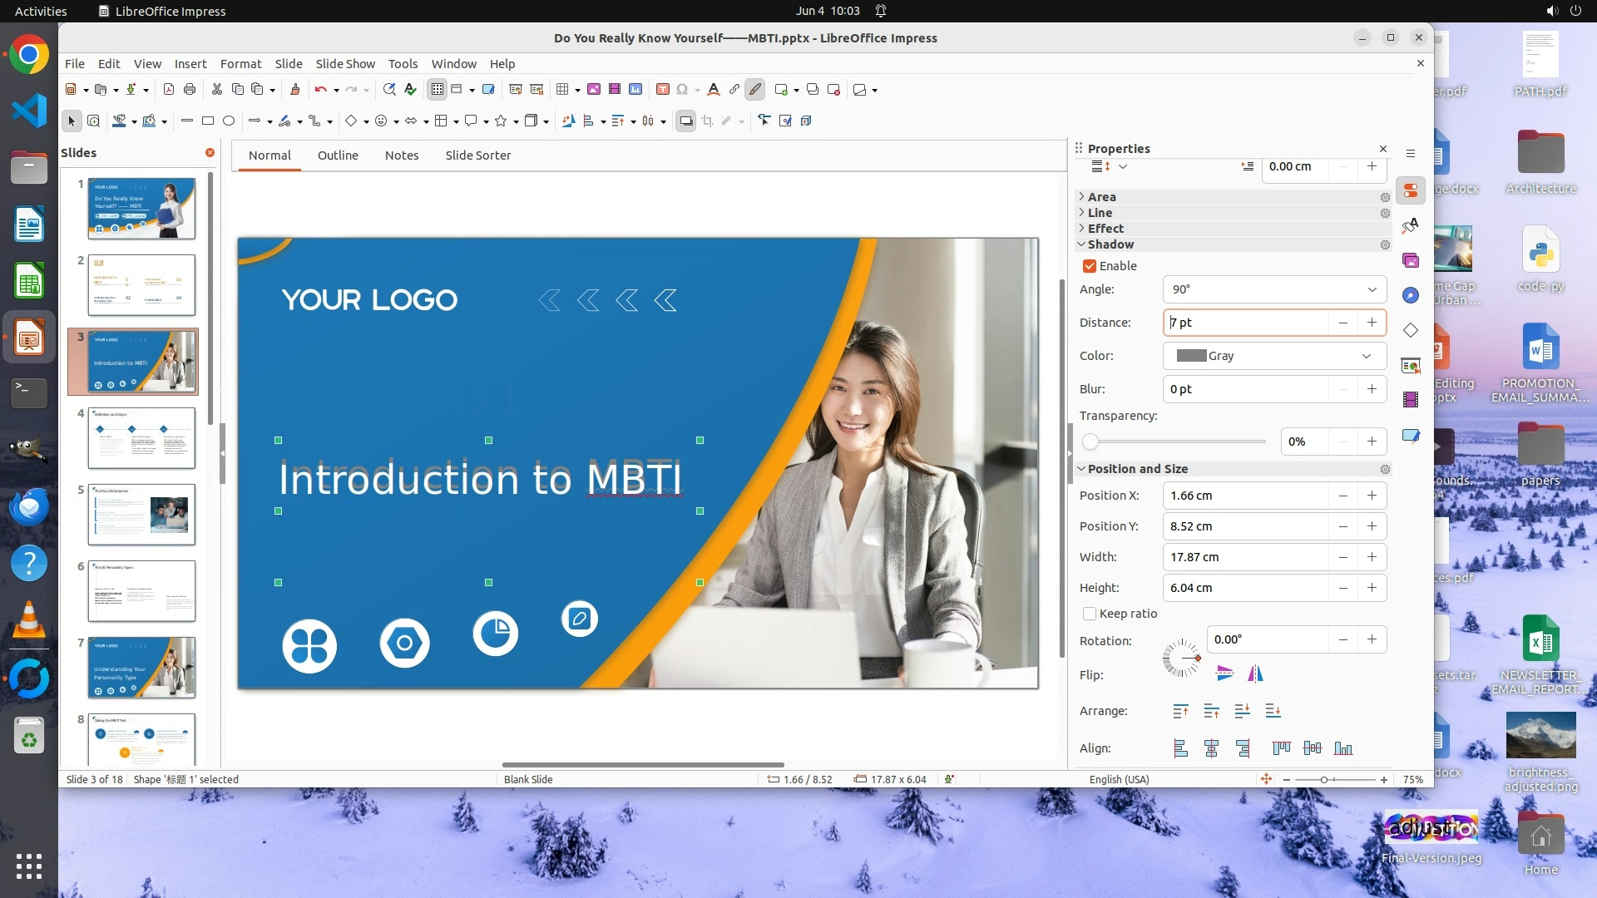Toggle the Display Grid toolbar button
This screenshot has height=898, width=1597.
point(437,90)
